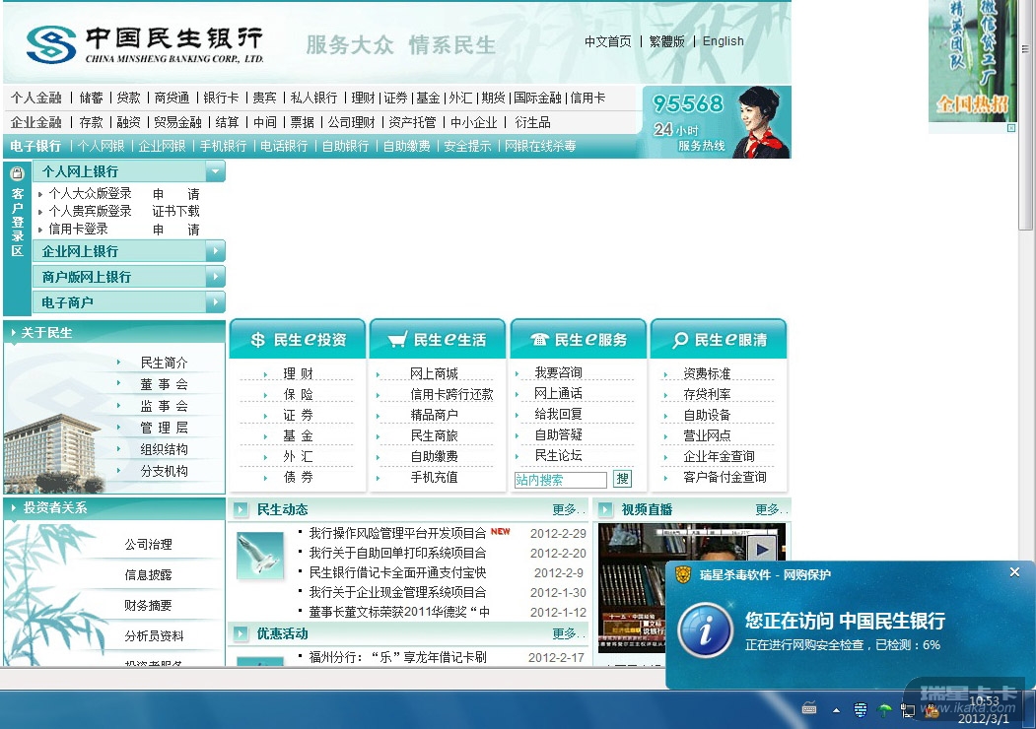Collapse the 个人网上银行 dropdown arrow

[215, 171]
